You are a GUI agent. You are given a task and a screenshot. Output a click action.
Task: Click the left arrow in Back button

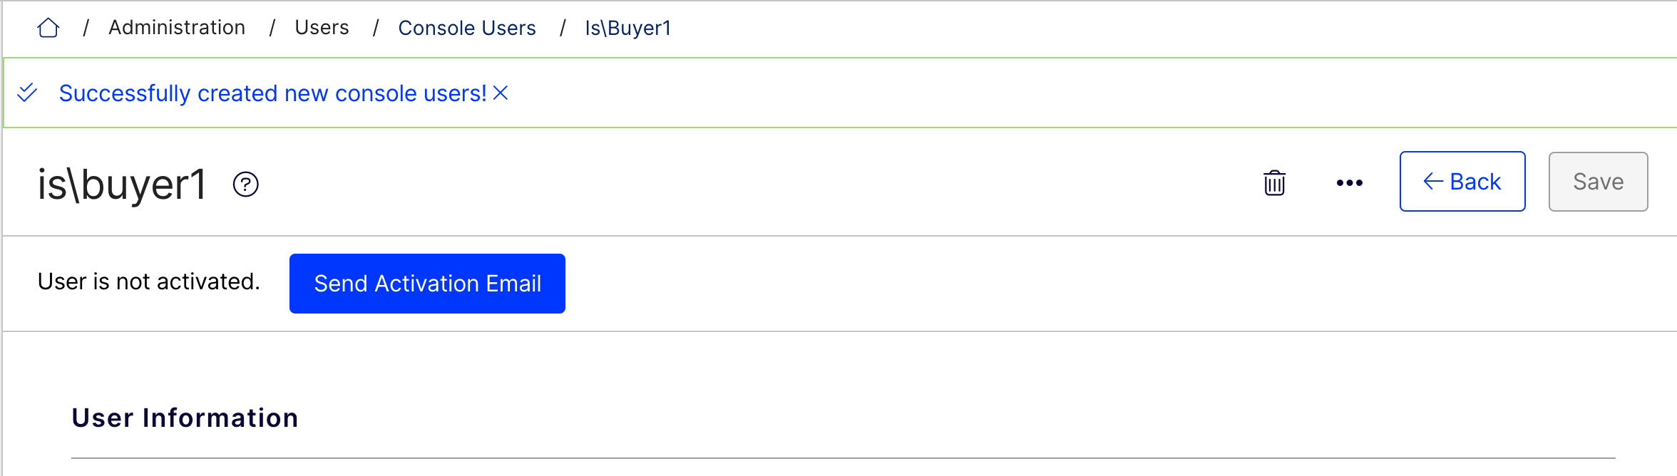[x=1433, y=182]
